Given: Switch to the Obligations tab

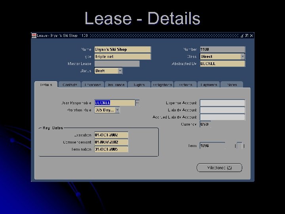Looking at the screenshot, I should point(162,85).
